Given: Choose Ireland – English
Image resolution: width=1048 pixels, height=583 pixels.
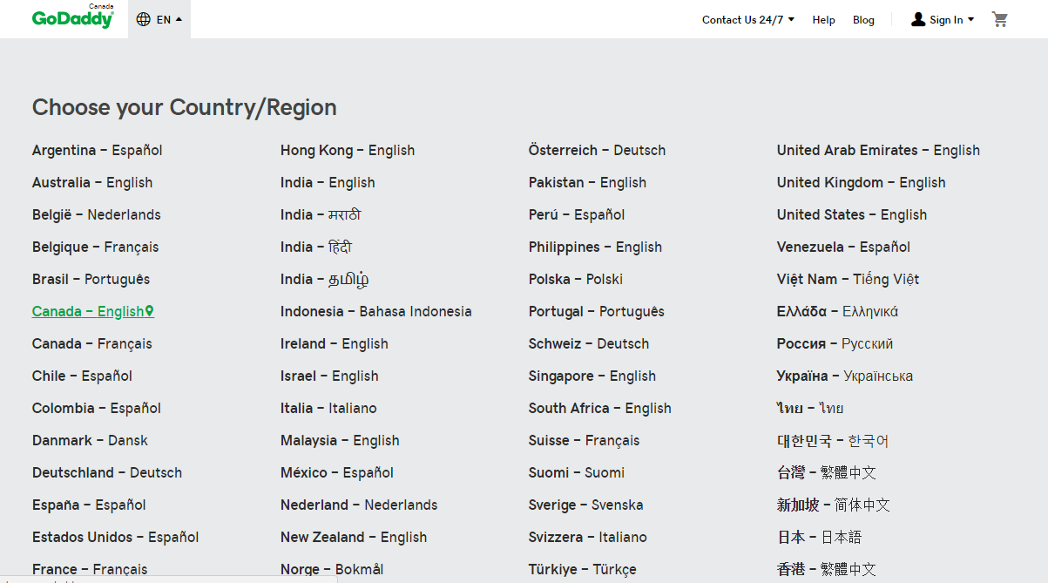Looking at the screenshot, I should coord(335,343).
